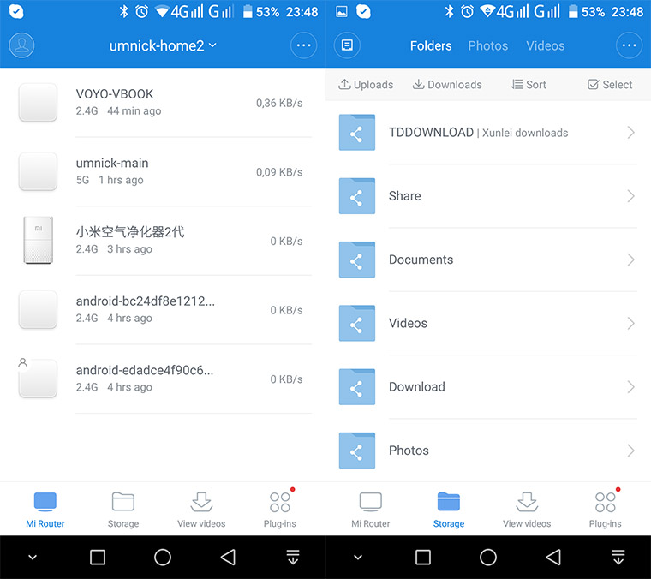Collapse navigation bar arrow on left screen

click(x=33, y=558)
